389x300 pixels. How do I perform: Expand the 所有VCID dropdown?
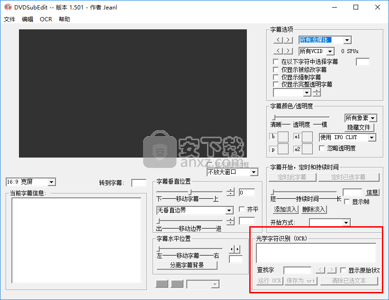click(x=330, y=51)
